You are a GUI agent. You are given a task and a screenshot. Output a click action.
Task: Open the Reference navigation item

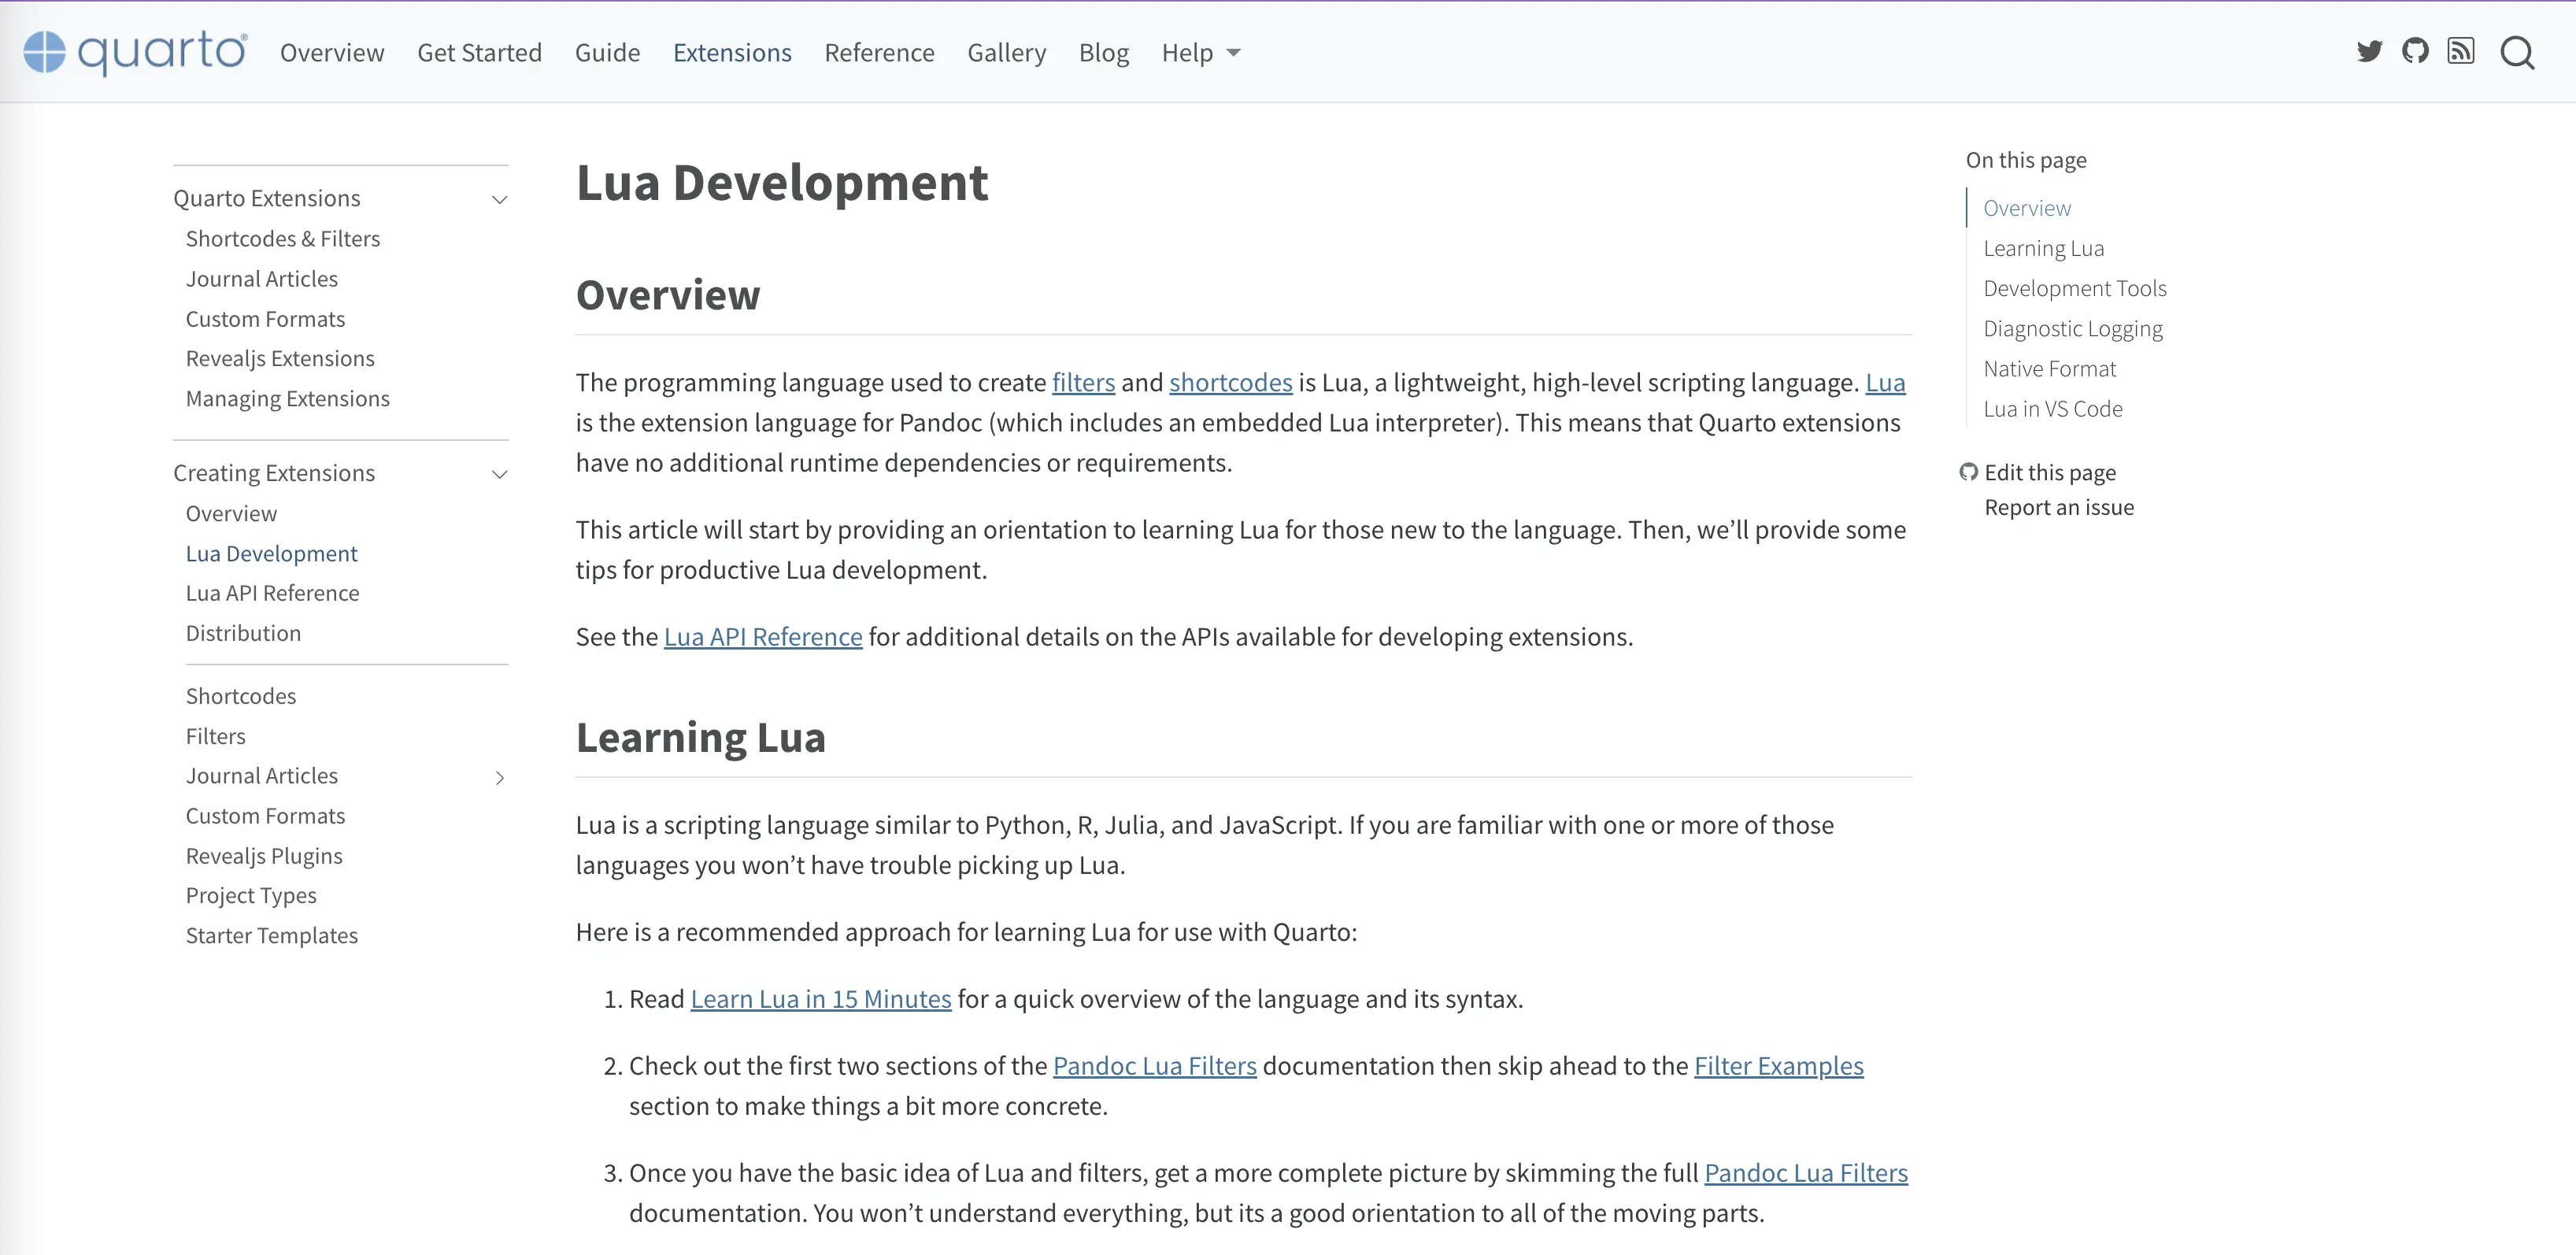point(879,52)
